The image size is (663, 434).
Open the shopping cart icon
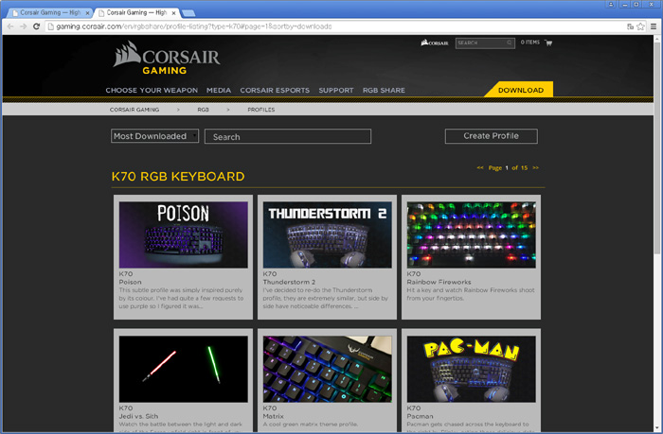(x=548, y=43)
